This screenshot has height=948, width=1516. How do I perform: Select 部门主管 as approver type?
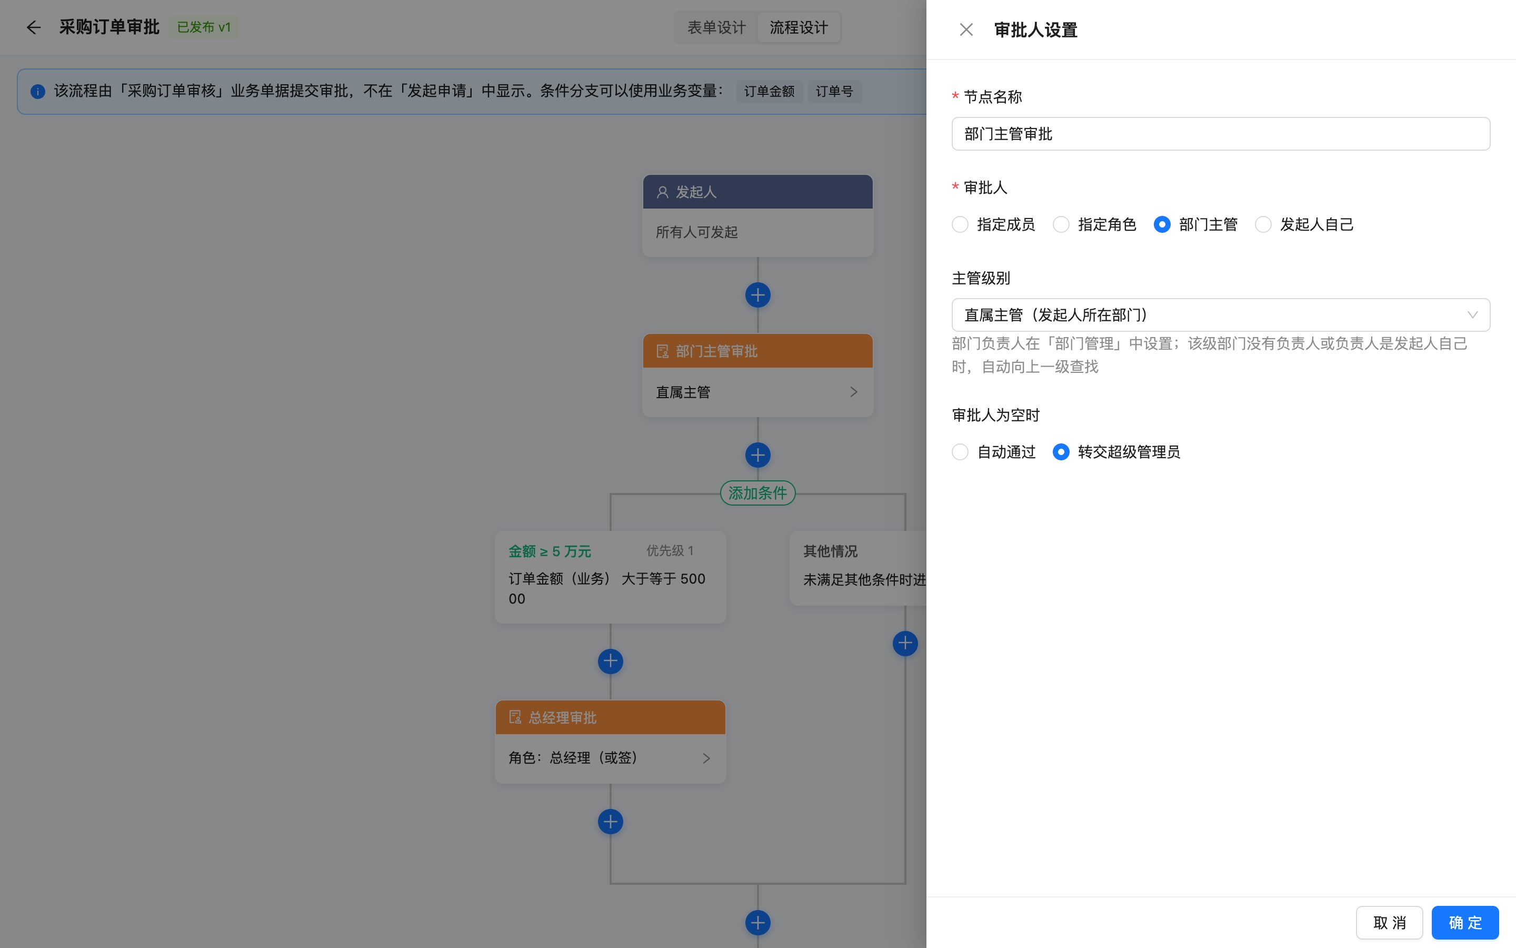(1195, 224)
